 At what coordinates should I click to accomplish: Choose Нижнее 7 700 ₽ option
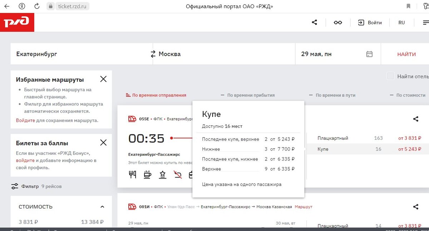tap(248, 149)
